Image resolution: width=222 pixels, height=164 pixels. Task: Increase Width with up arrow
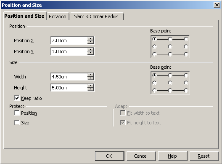[x=90, y=75]
